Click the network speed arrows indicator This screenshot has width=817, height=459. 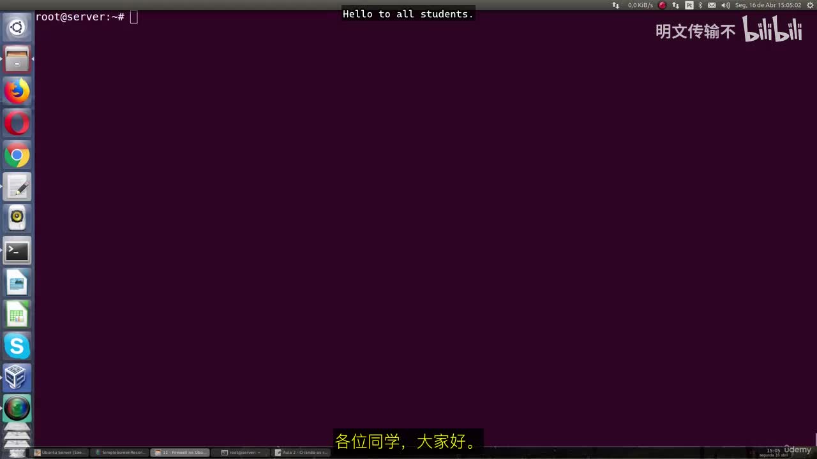coord(616,5)
